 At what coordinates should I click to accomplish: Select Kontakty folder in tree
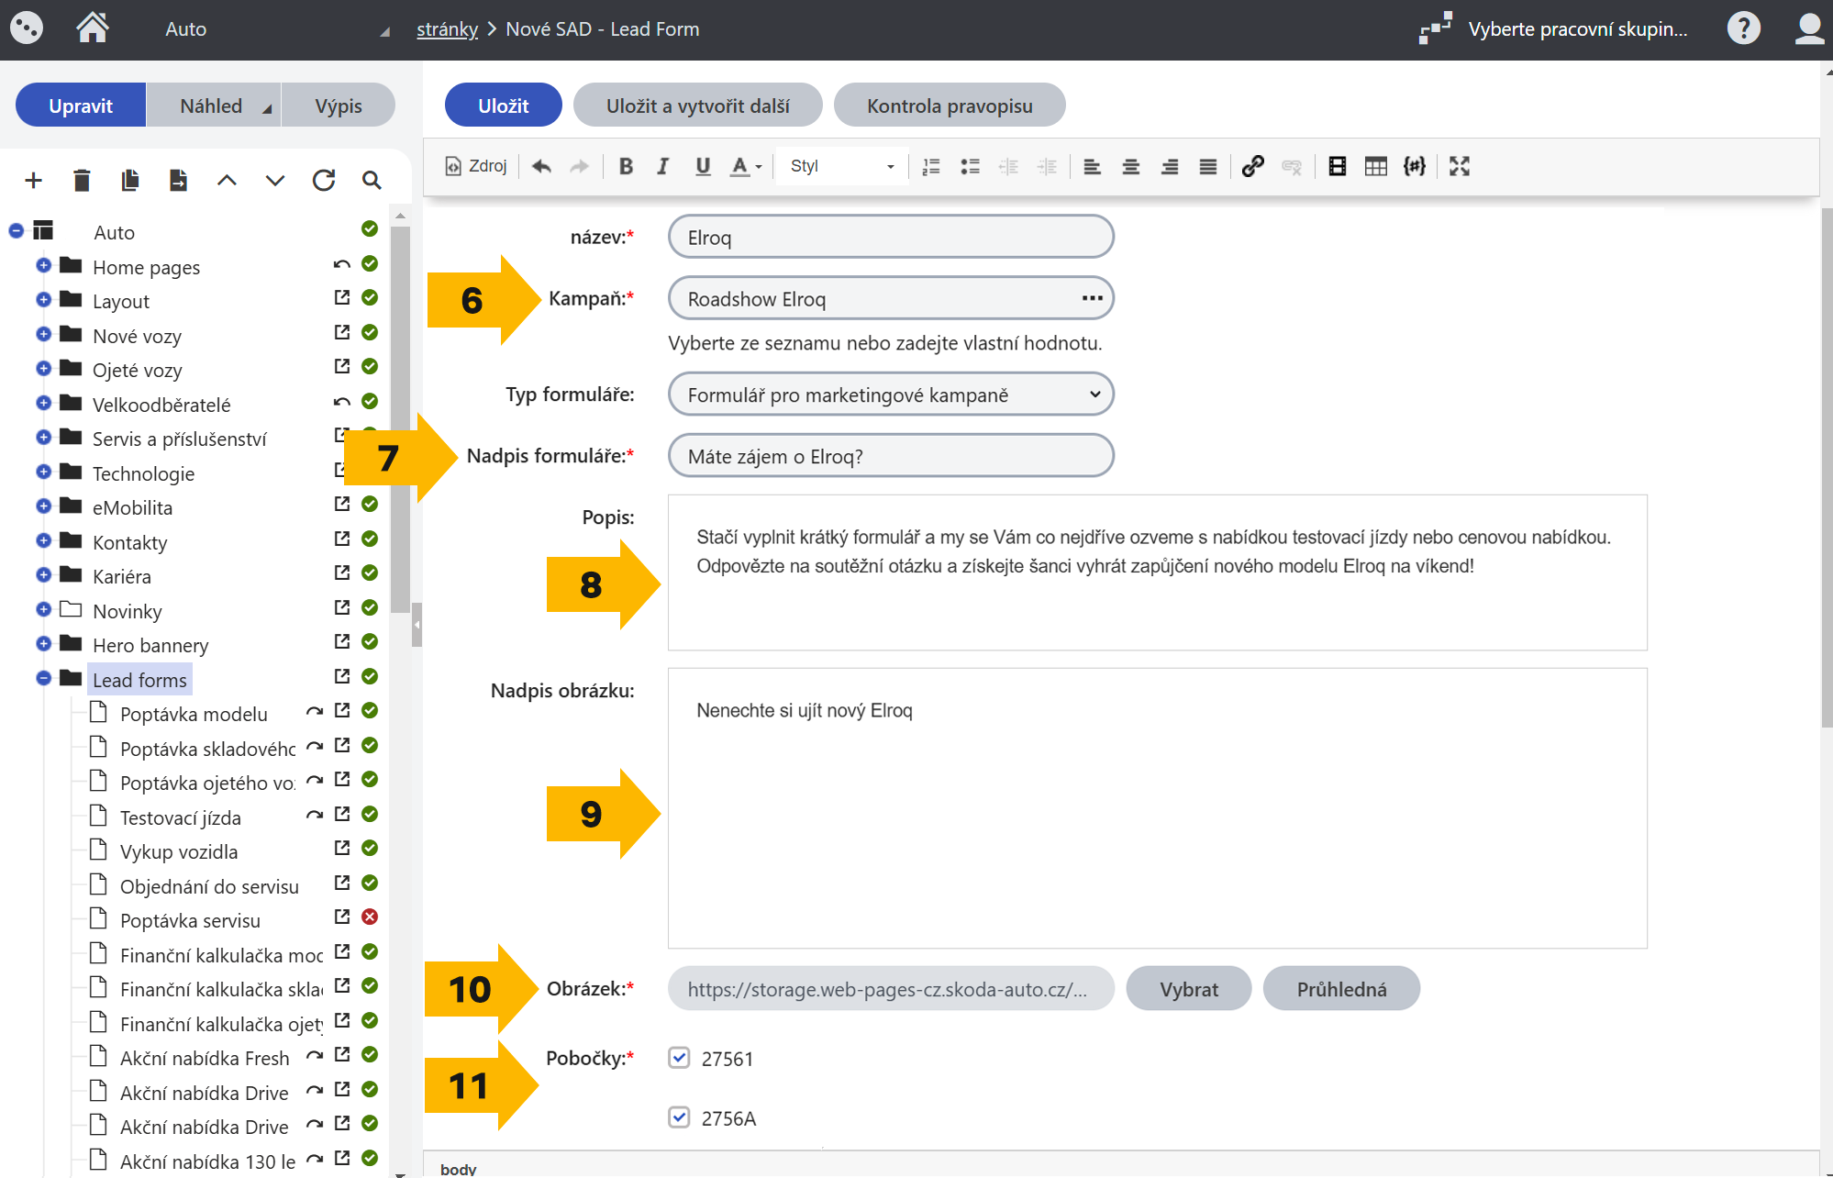pos(129,542)
